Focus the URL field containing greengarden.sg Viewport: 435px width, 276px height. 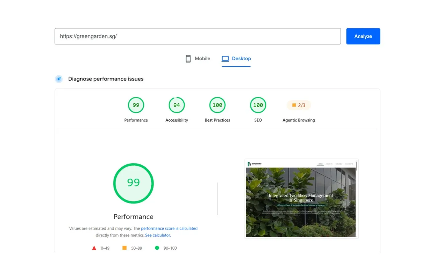point(198,36)
